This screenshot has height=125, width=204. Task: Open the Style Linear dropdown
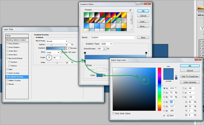[53, 52]
